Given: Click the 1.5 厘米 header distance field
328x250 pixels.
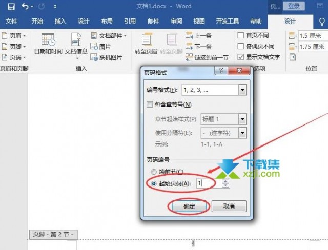Looking at the screenshot, I should tap(313, 36).
